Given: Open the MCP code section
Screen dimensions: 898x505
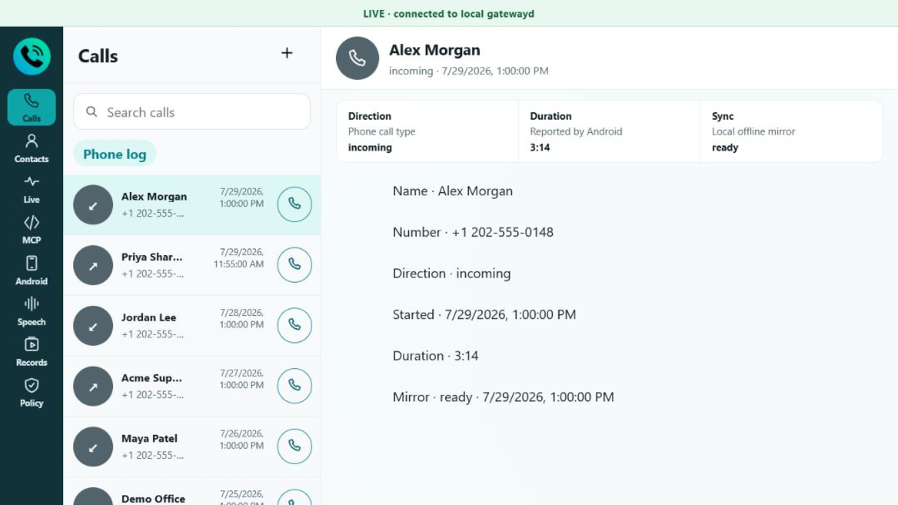Looking at the screenshot, I should [x=31, y=230].
